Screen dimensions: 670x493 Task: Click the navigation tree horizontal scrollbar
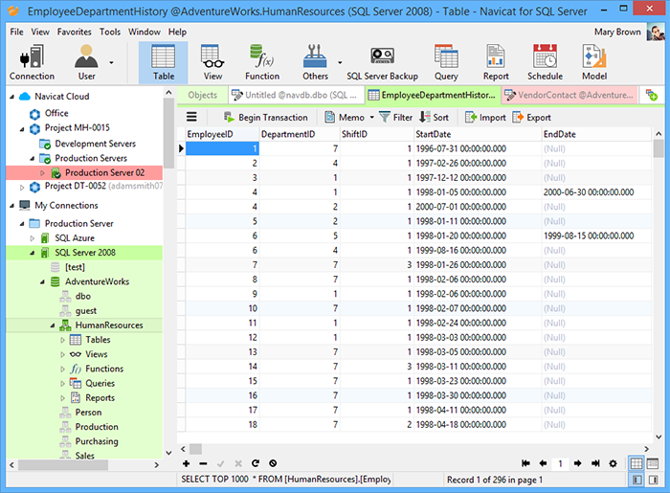[x=62, y=465]
